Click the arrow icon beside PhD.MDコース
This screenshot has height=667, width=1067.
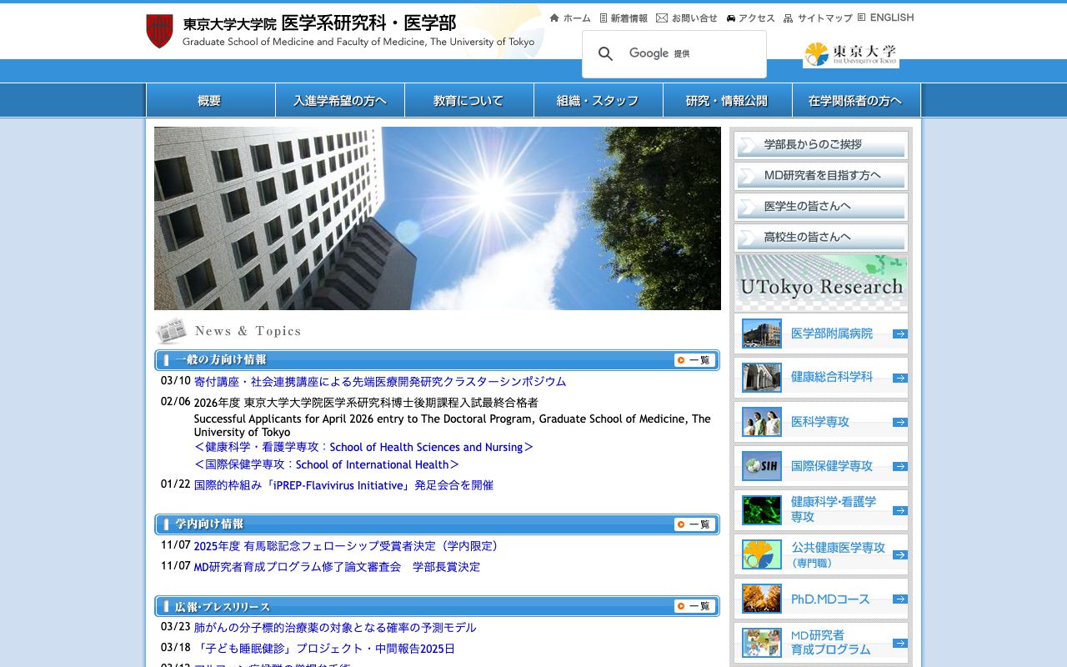[899, 599]
